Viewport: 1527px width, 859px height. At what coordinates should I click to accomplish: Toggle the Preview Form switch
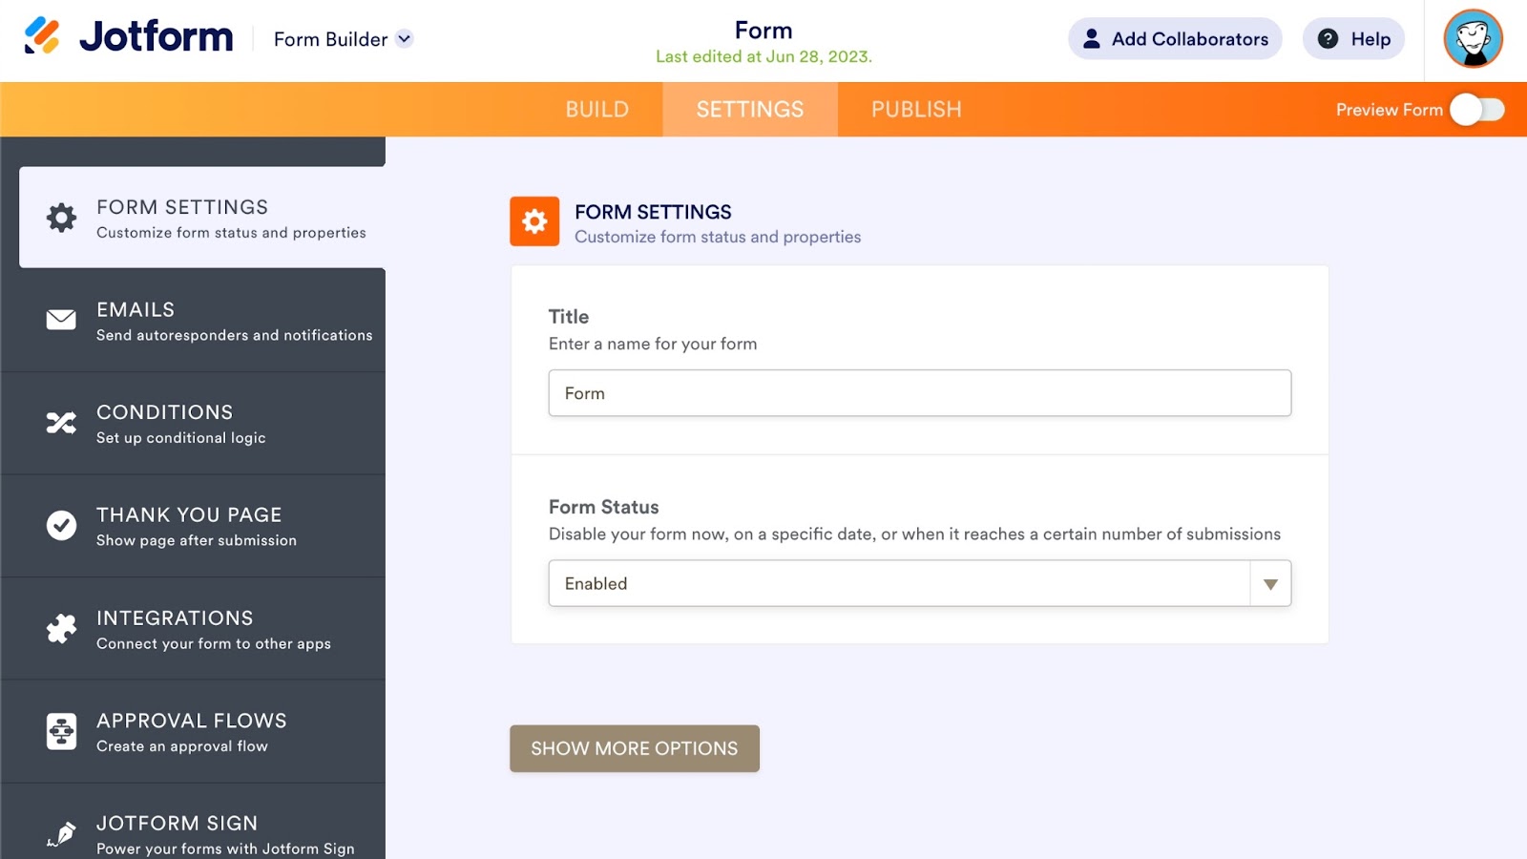pyautogui.click(x=1476, y=110)
